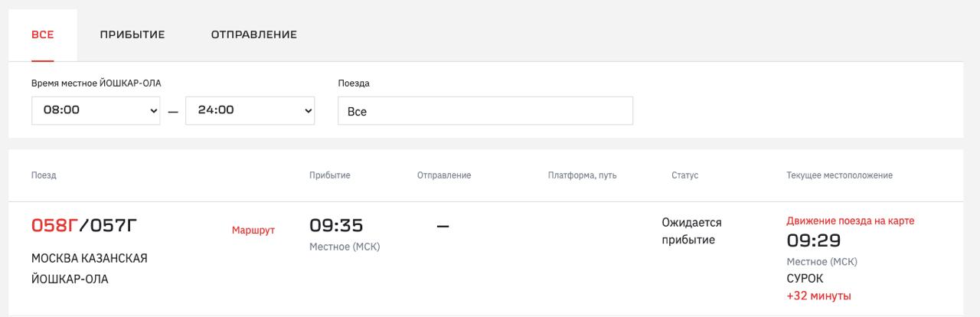Open Движение поезда на карте link
Screen dimensions: 980x317
point(850,221)
